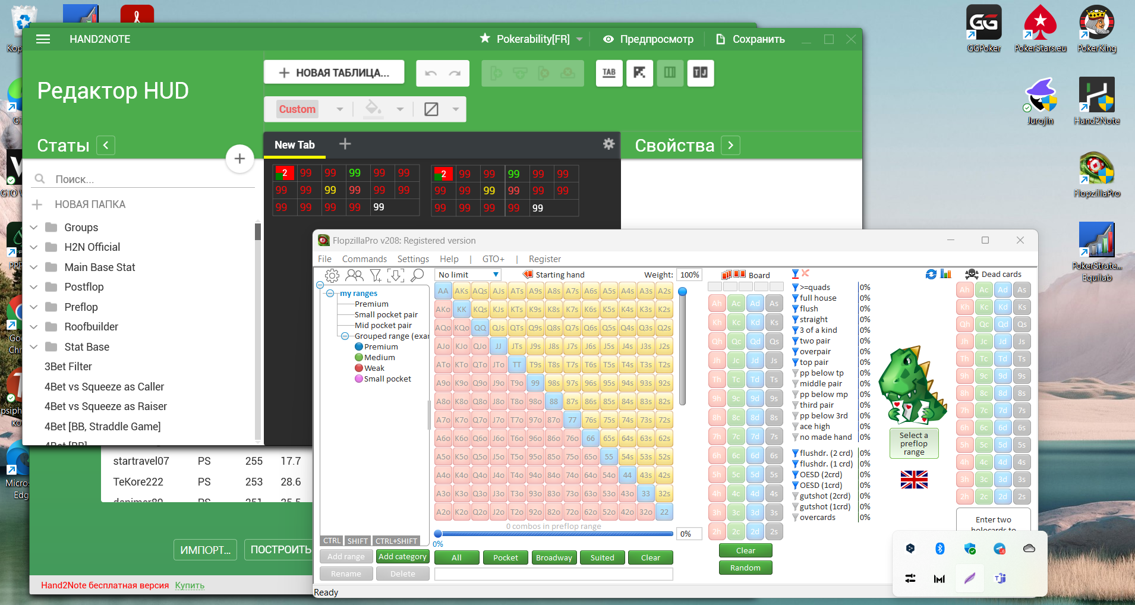
Task: Click the round plus button to add stat
Action: click(x=239, y=159)
